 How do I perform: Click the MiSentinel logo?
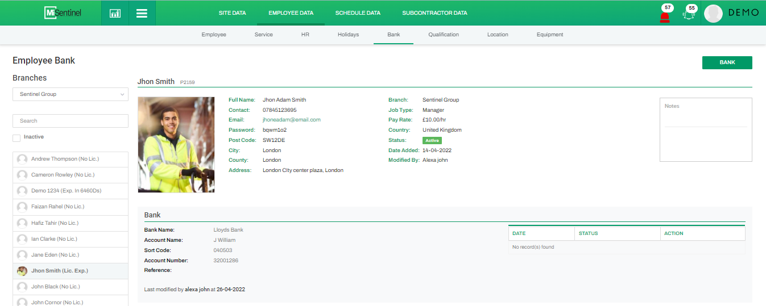(63, 12)
